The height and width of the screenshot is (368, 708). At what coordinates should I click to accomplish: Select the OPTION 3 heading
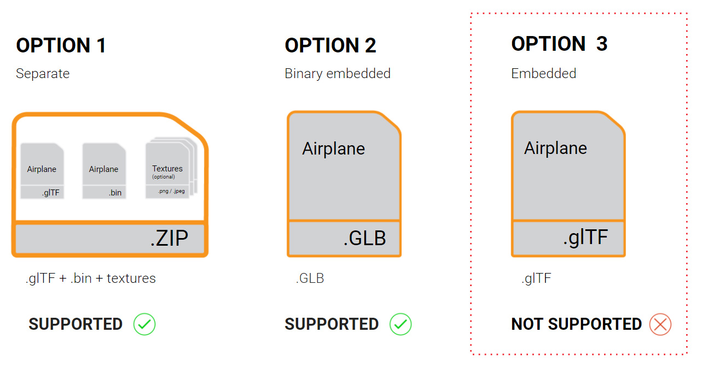559,44
